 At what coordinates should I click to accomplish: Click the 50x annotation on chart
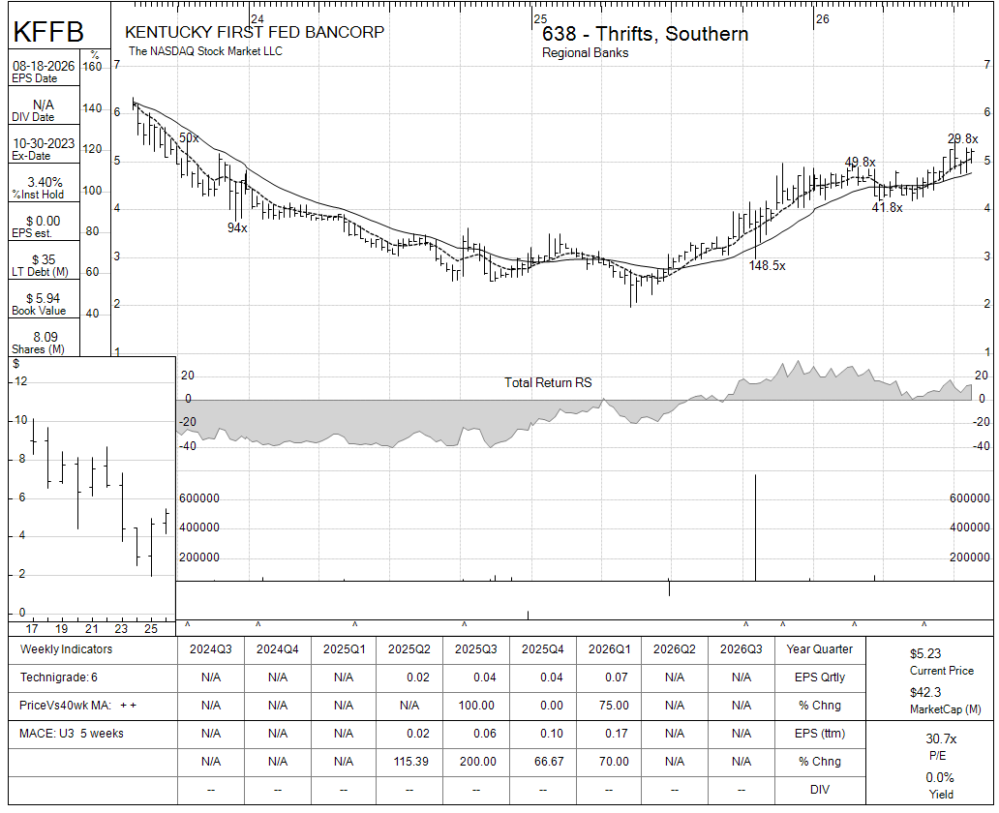189,138
